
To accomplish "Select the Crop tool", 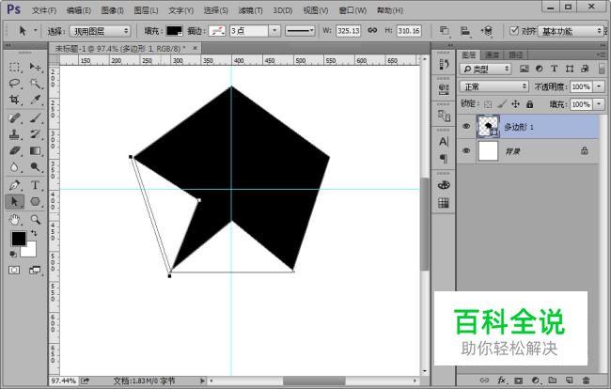I will (x=15, y=100).
